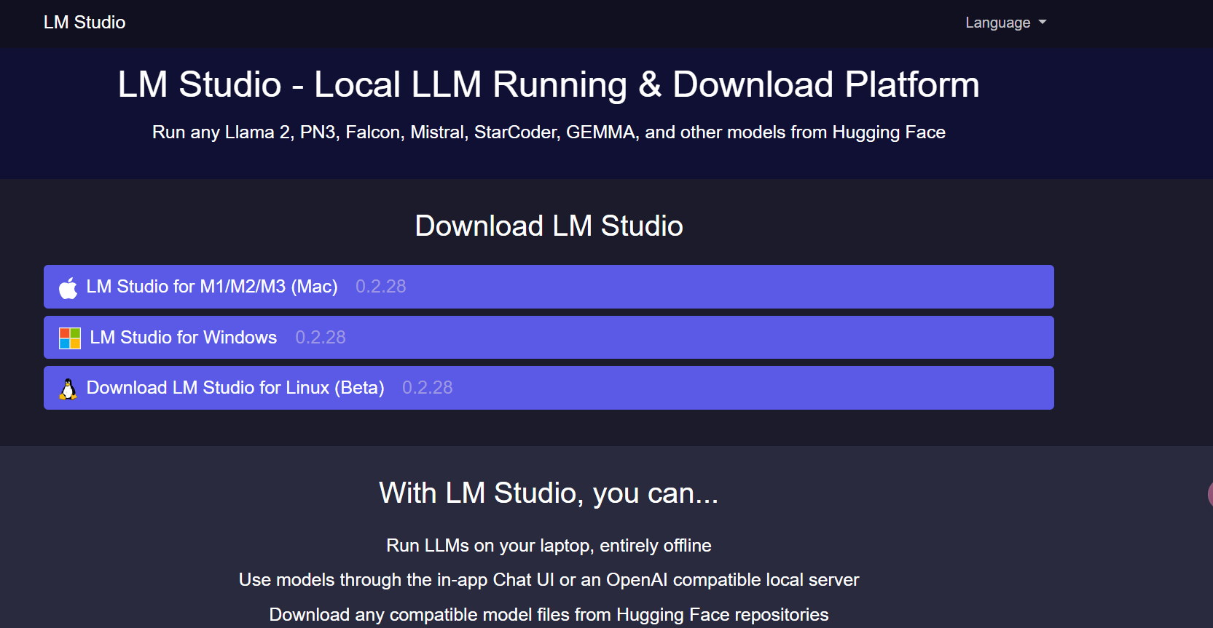Click version 0.2.28 on the Windows row
The image size is (1213, 628).
[321, 338]
